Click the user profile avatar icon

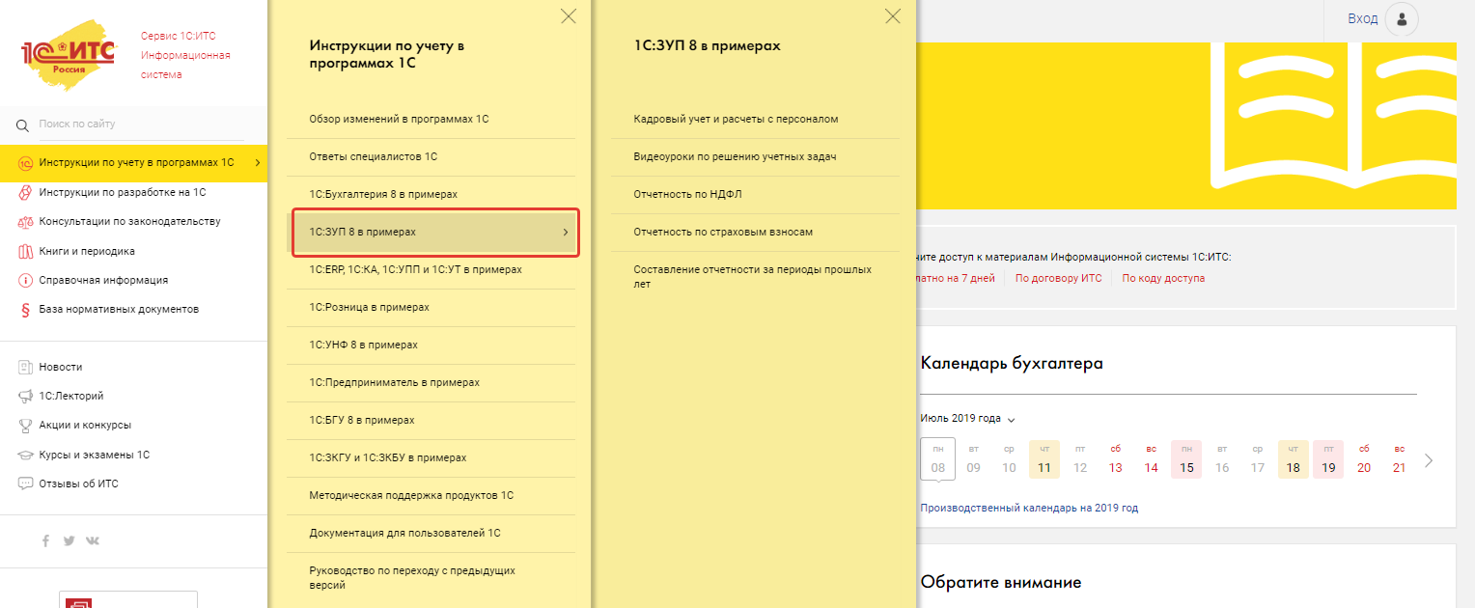[1401, 19]
